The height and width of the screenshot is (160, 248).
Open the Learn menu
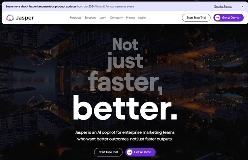[103, 18]
